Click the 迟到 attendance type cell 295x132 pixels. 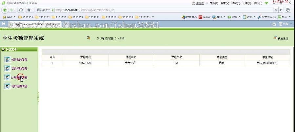tap(222, 63)
